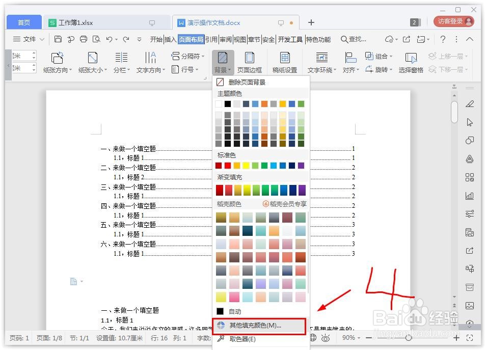
Task: Switch to the 插入 ribbon tab
Action: 170,39
